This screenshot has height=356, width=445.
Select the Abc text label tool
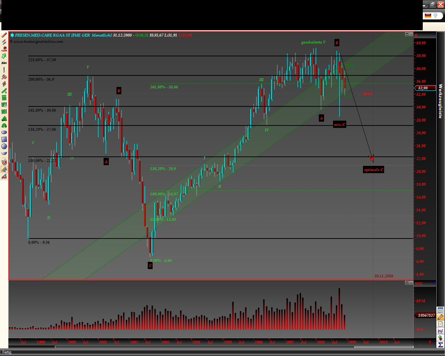[4, 63]
